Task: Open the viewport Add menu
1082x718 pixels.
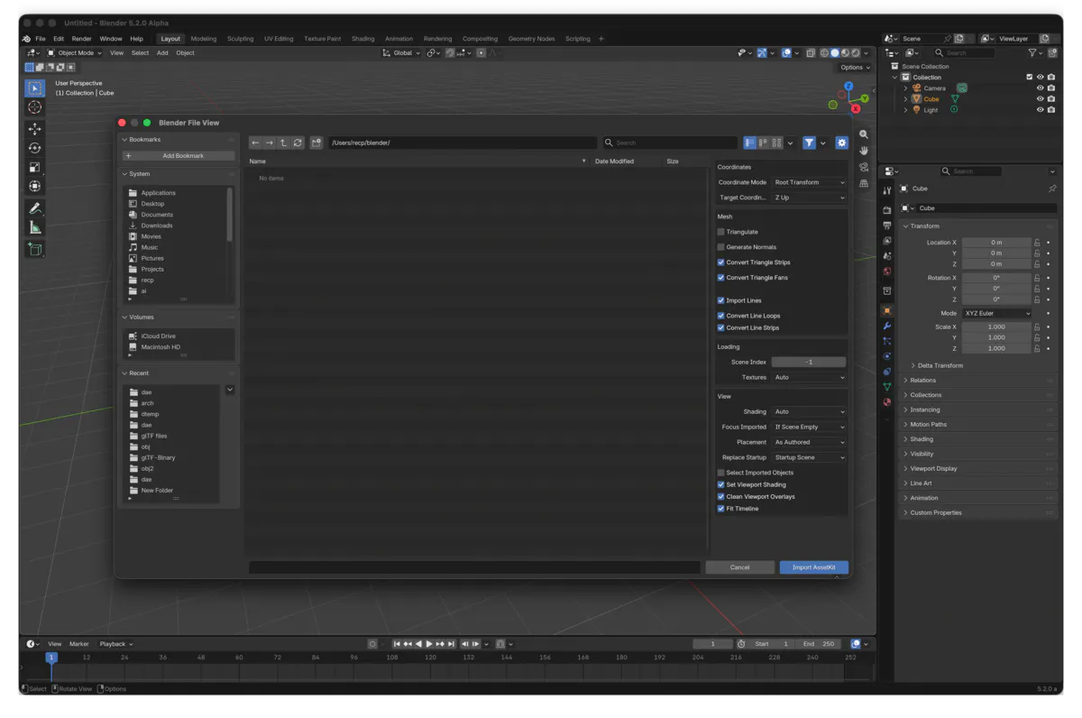Action: pos(162,53)
